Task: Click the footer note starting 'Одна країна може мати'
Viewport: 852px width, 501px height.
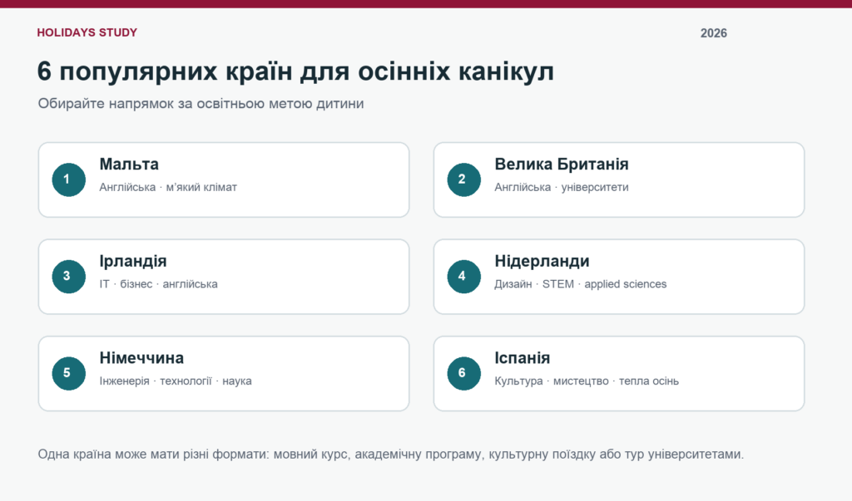Action: click(391, 454)
